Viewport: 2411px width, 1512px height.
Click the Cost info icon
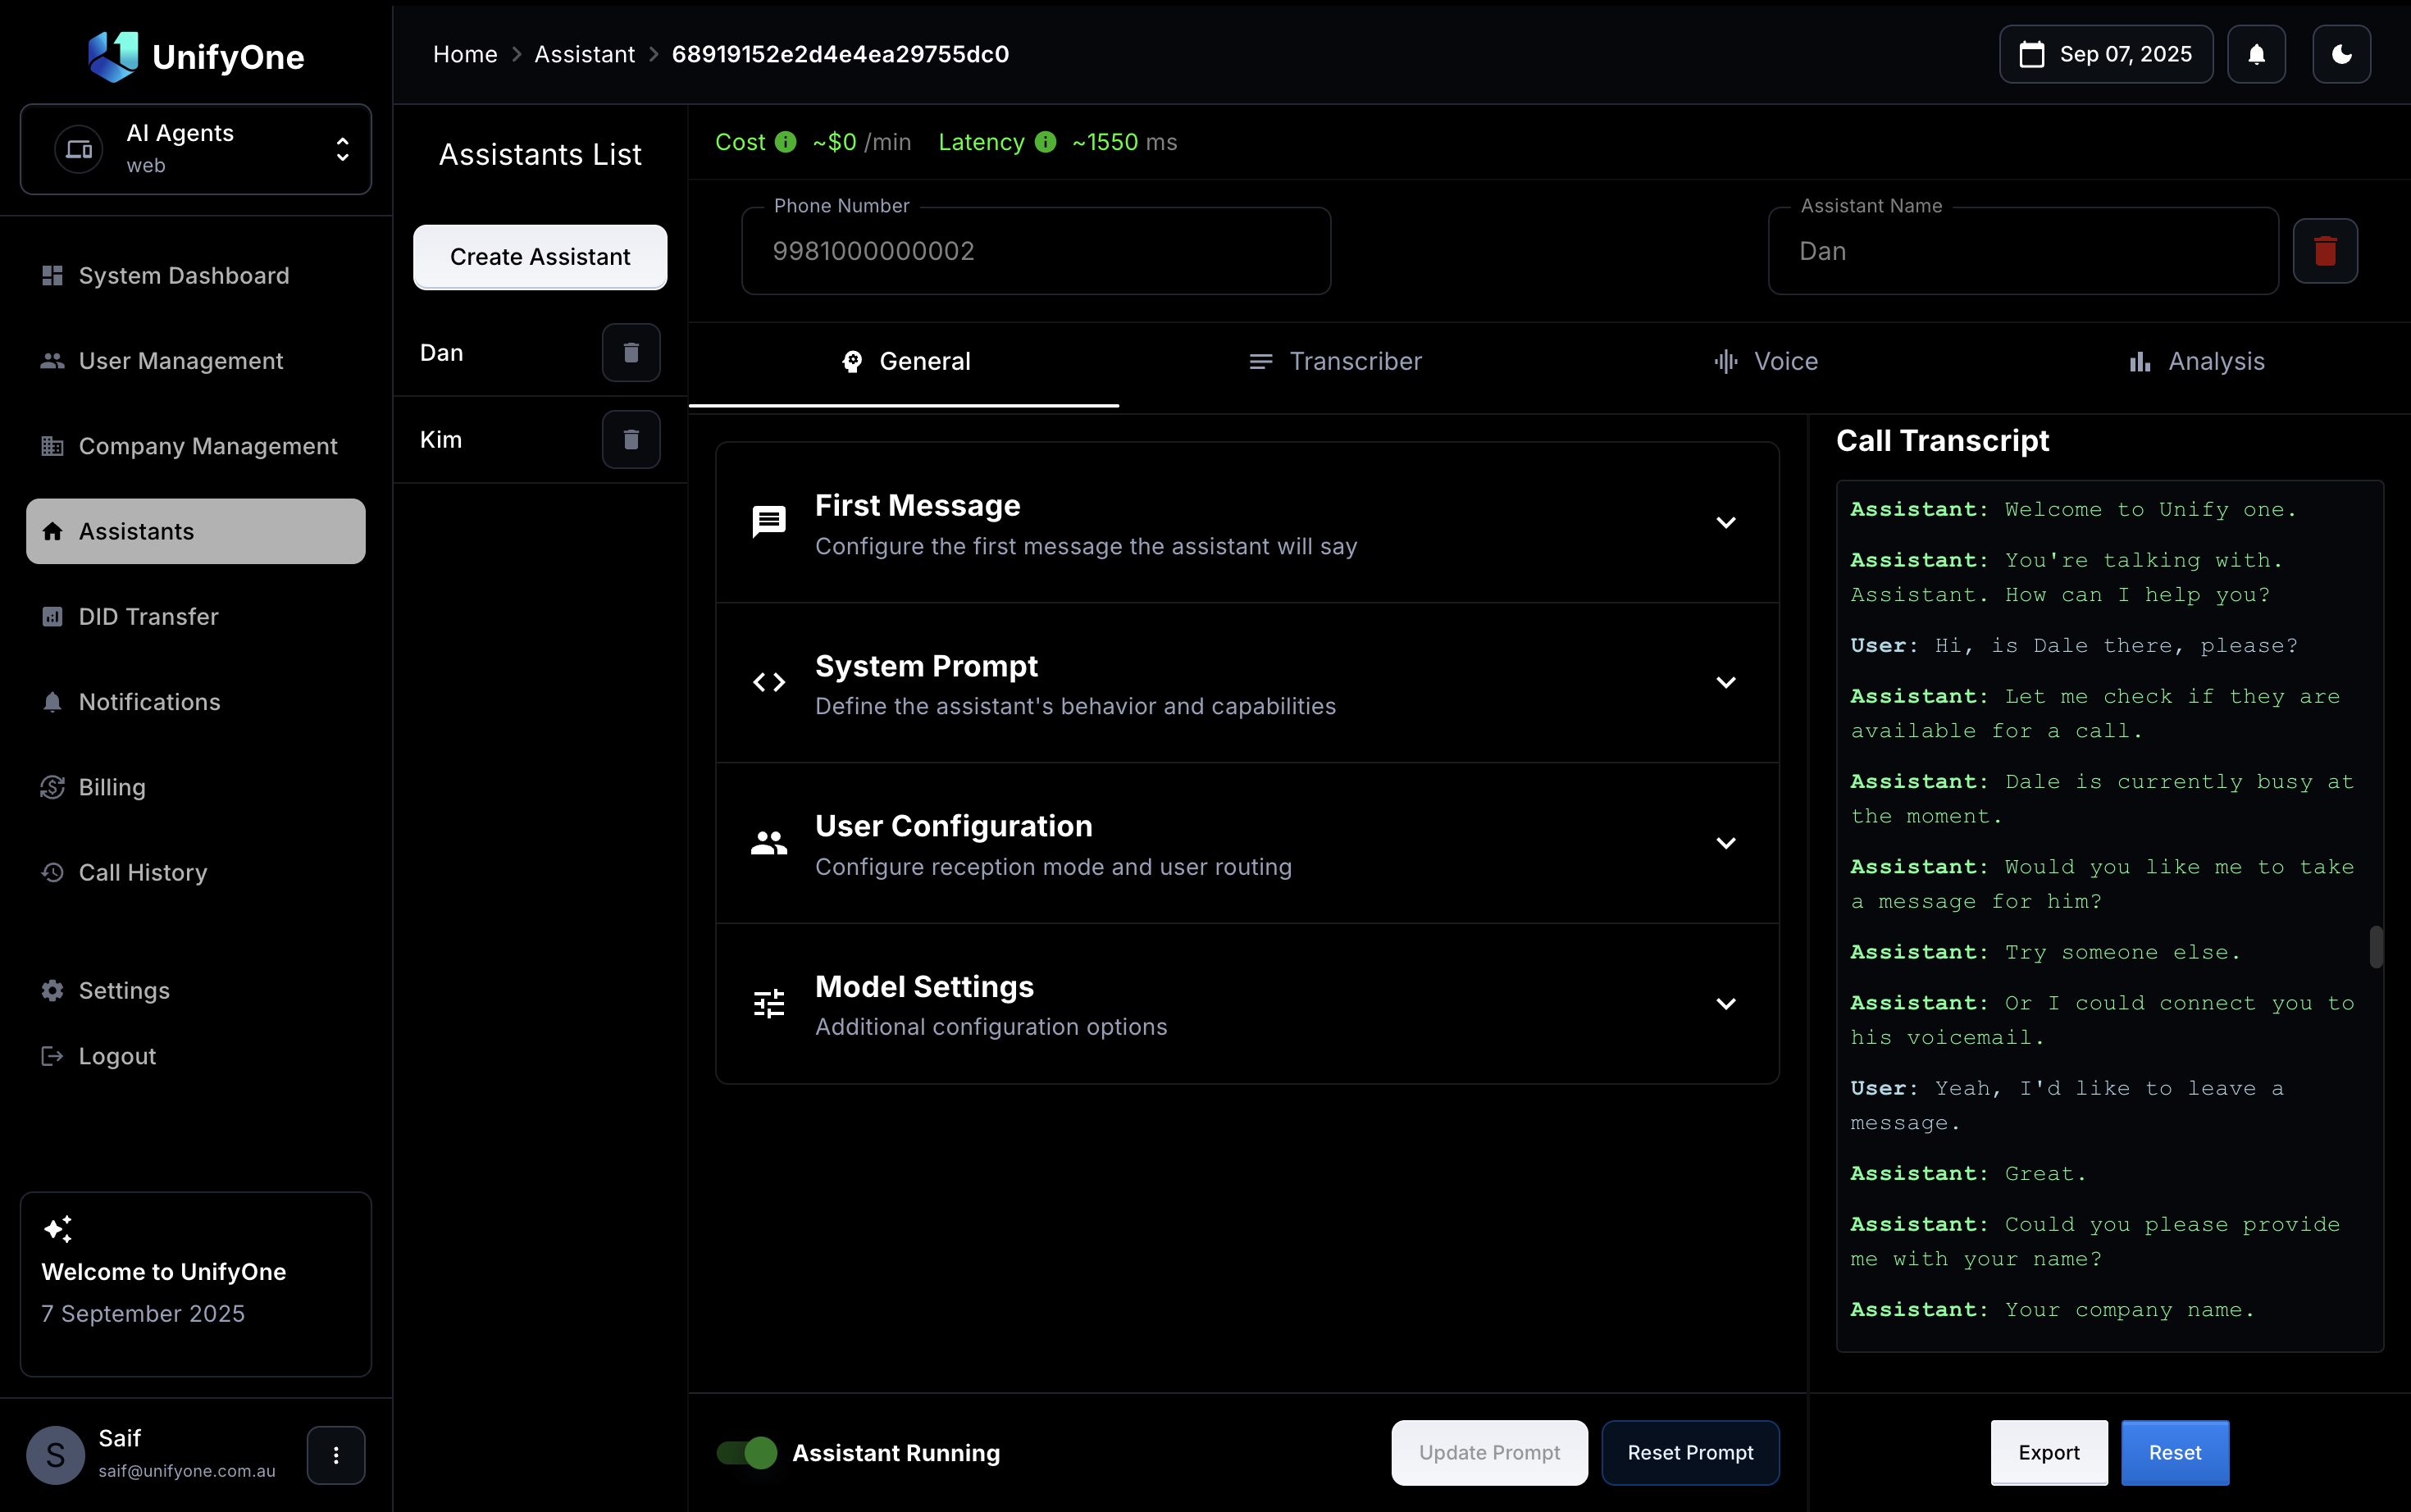[786, 142]
